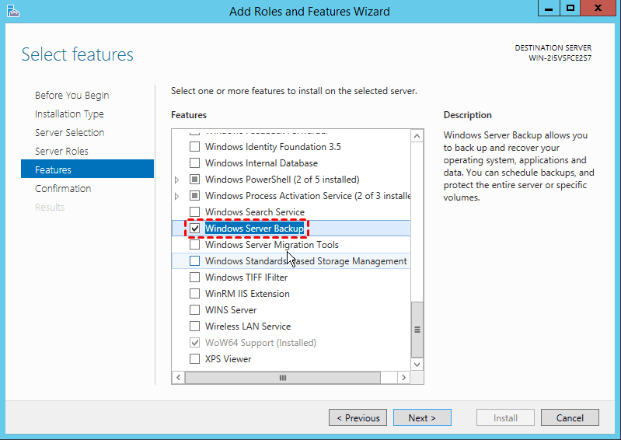This screenshot has height=440, width=621.
Task: Open the Confirmation step in sidebar
Action: tap(63, 188)
